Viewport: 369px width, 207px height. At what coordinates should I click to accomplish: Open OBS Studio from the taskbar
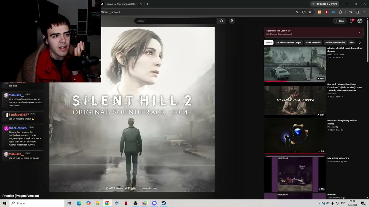[135, 203]
